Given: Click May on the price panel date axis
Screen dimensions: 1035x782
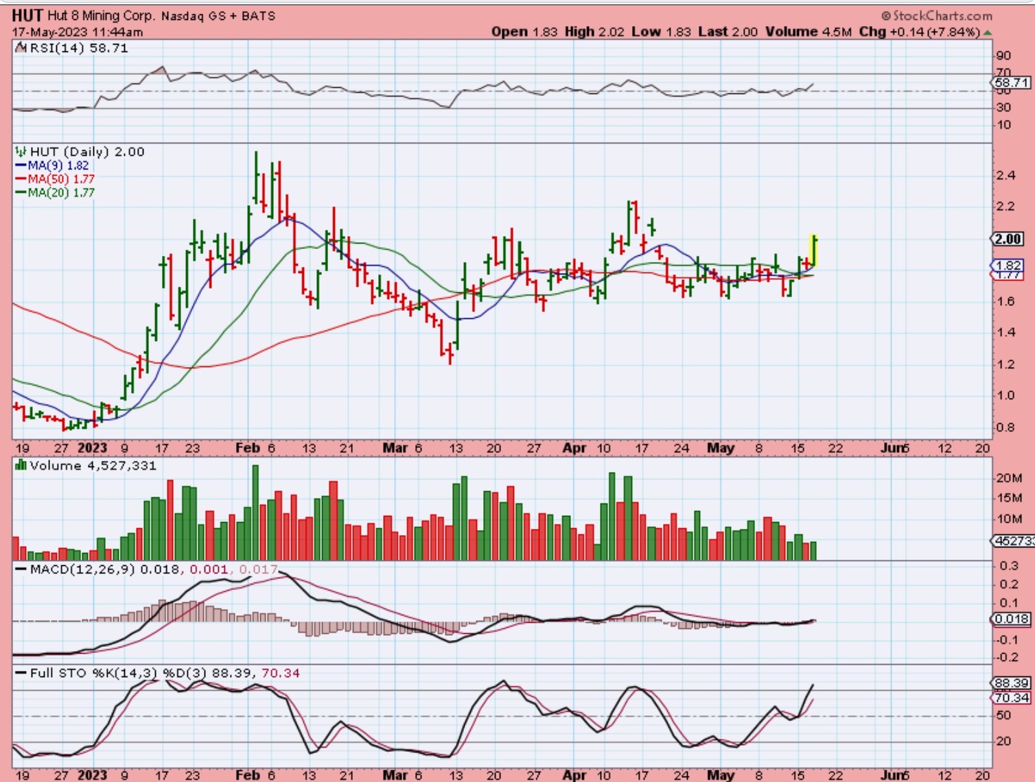Looking at the screenshot, I should (721, 448).
